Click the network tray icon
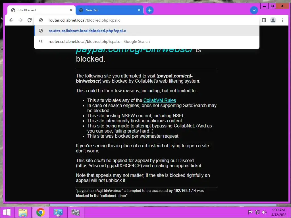The width and height of the screenshot is (291, 218). 257,212
